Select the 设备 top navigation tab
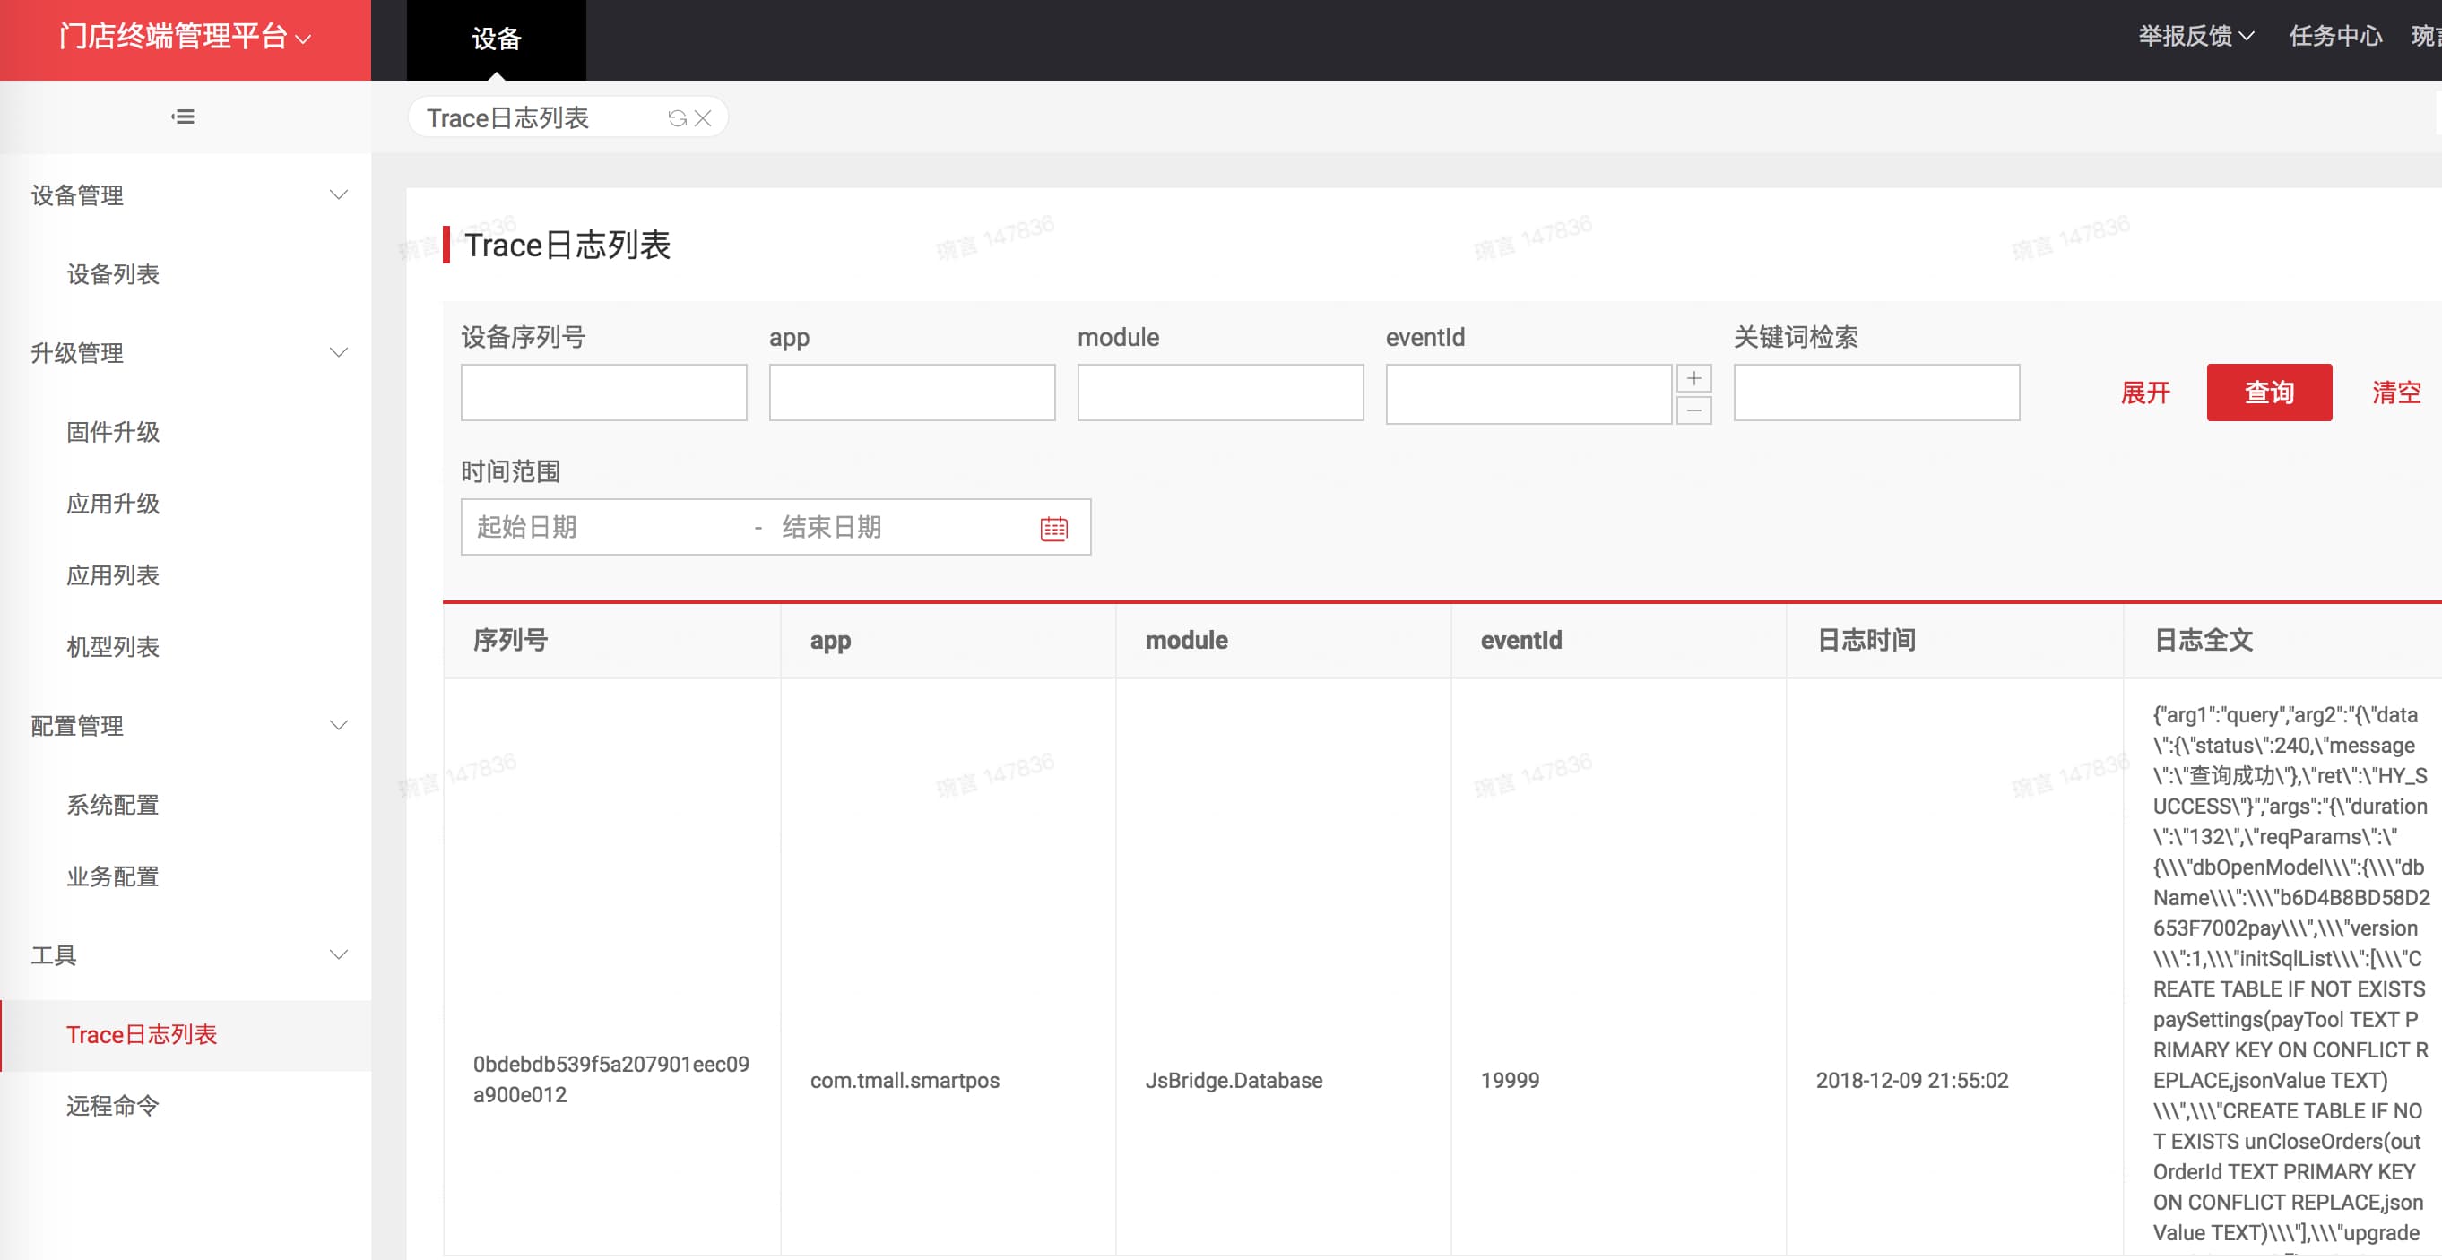Screen dimensions: 2442x1260 496,39
